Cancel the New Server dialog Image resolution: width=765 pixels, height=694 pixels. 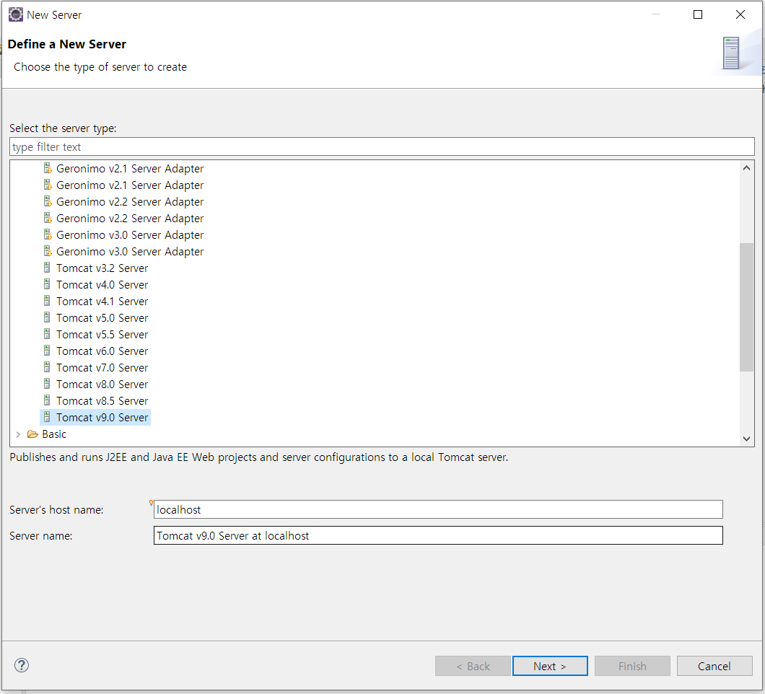point(714,666)
